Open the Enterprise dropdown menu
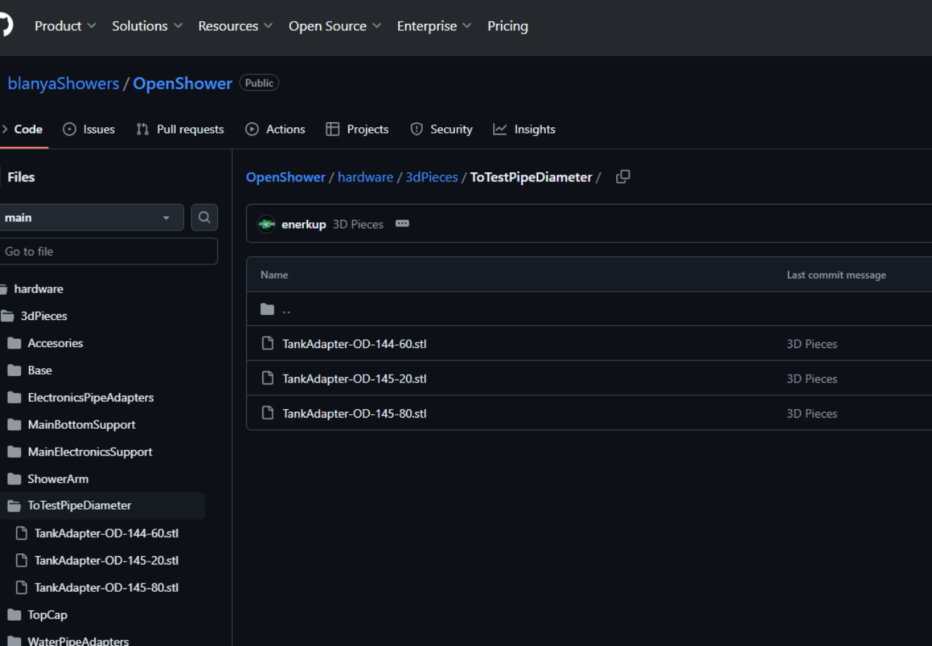Viewport: 932px width, 646px height. click(x=434, y=26)
